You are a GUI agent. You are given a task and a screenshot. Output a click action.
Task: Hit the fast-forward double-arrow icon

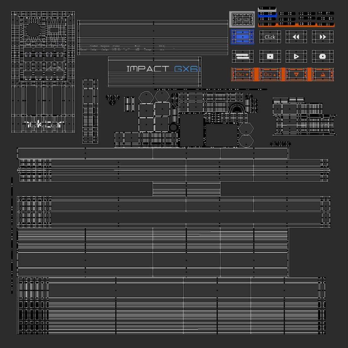(x=323, y=37)
